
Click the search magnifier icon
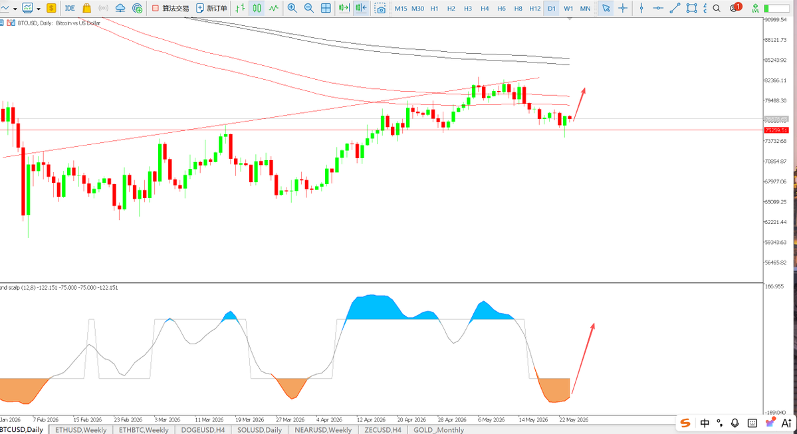(717, 8)
